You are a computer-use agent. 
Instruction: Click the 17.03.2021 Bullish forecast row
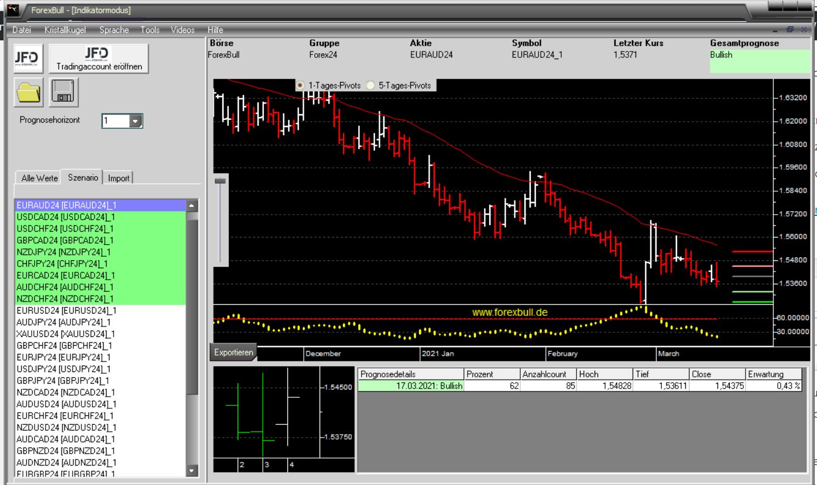[x=410, y=386]
